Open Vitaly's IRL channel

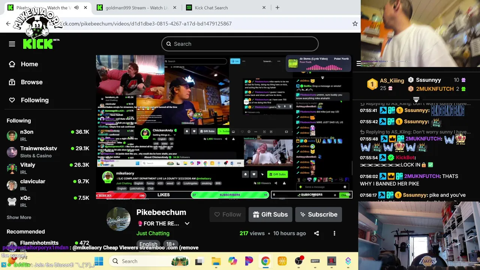pos(48,168)
